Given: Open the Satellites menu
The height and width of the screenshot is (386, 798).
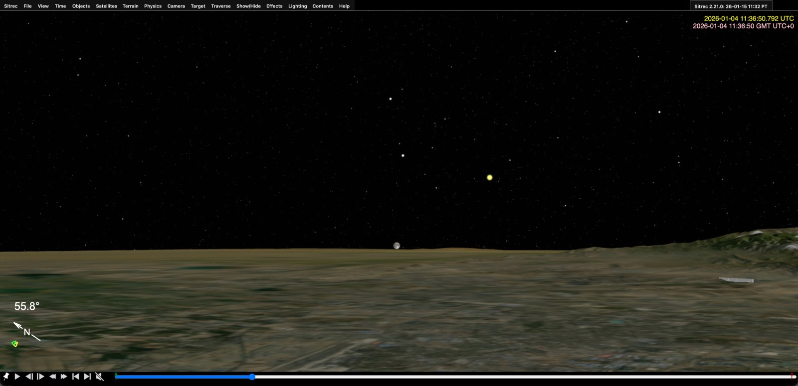Looking at the screenshot, I should (106, 6).
